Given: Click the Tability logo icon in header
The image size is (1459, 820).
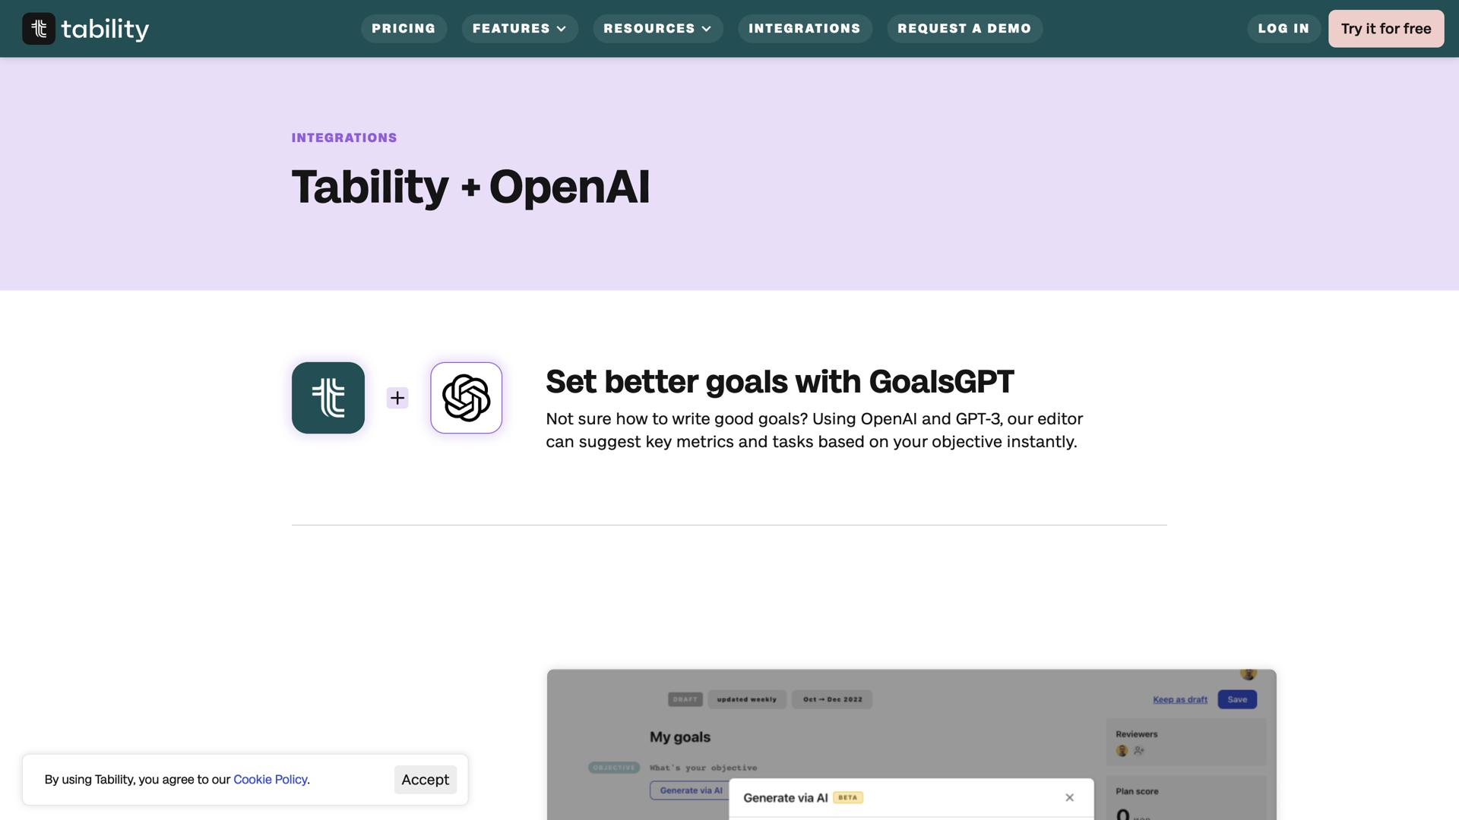Looking at the screenshot, I should (x=39, y=29).
